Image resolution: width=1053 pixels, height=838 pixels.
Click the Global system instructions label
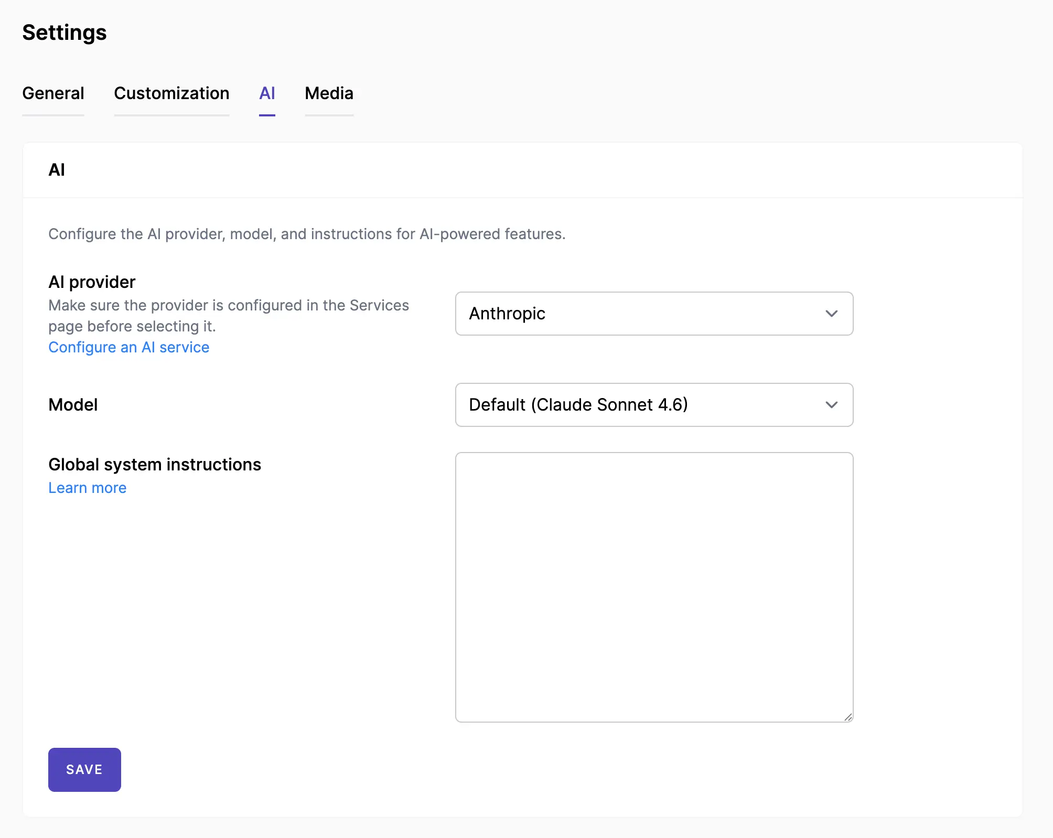[x=155, y=465]
